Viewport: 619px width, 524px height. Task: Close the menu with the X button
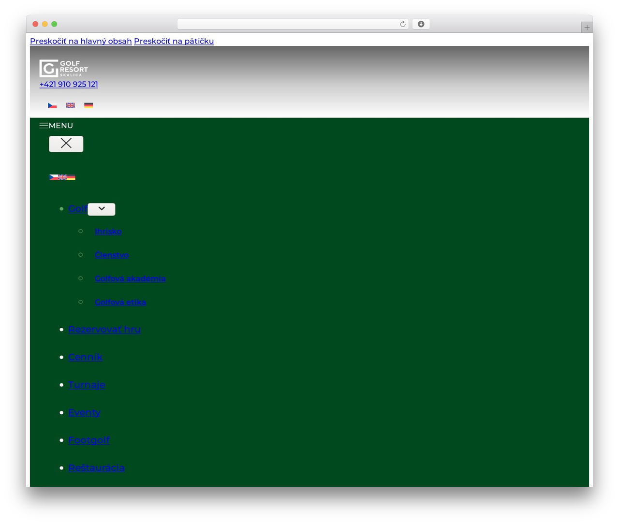(x=66, y=144)
